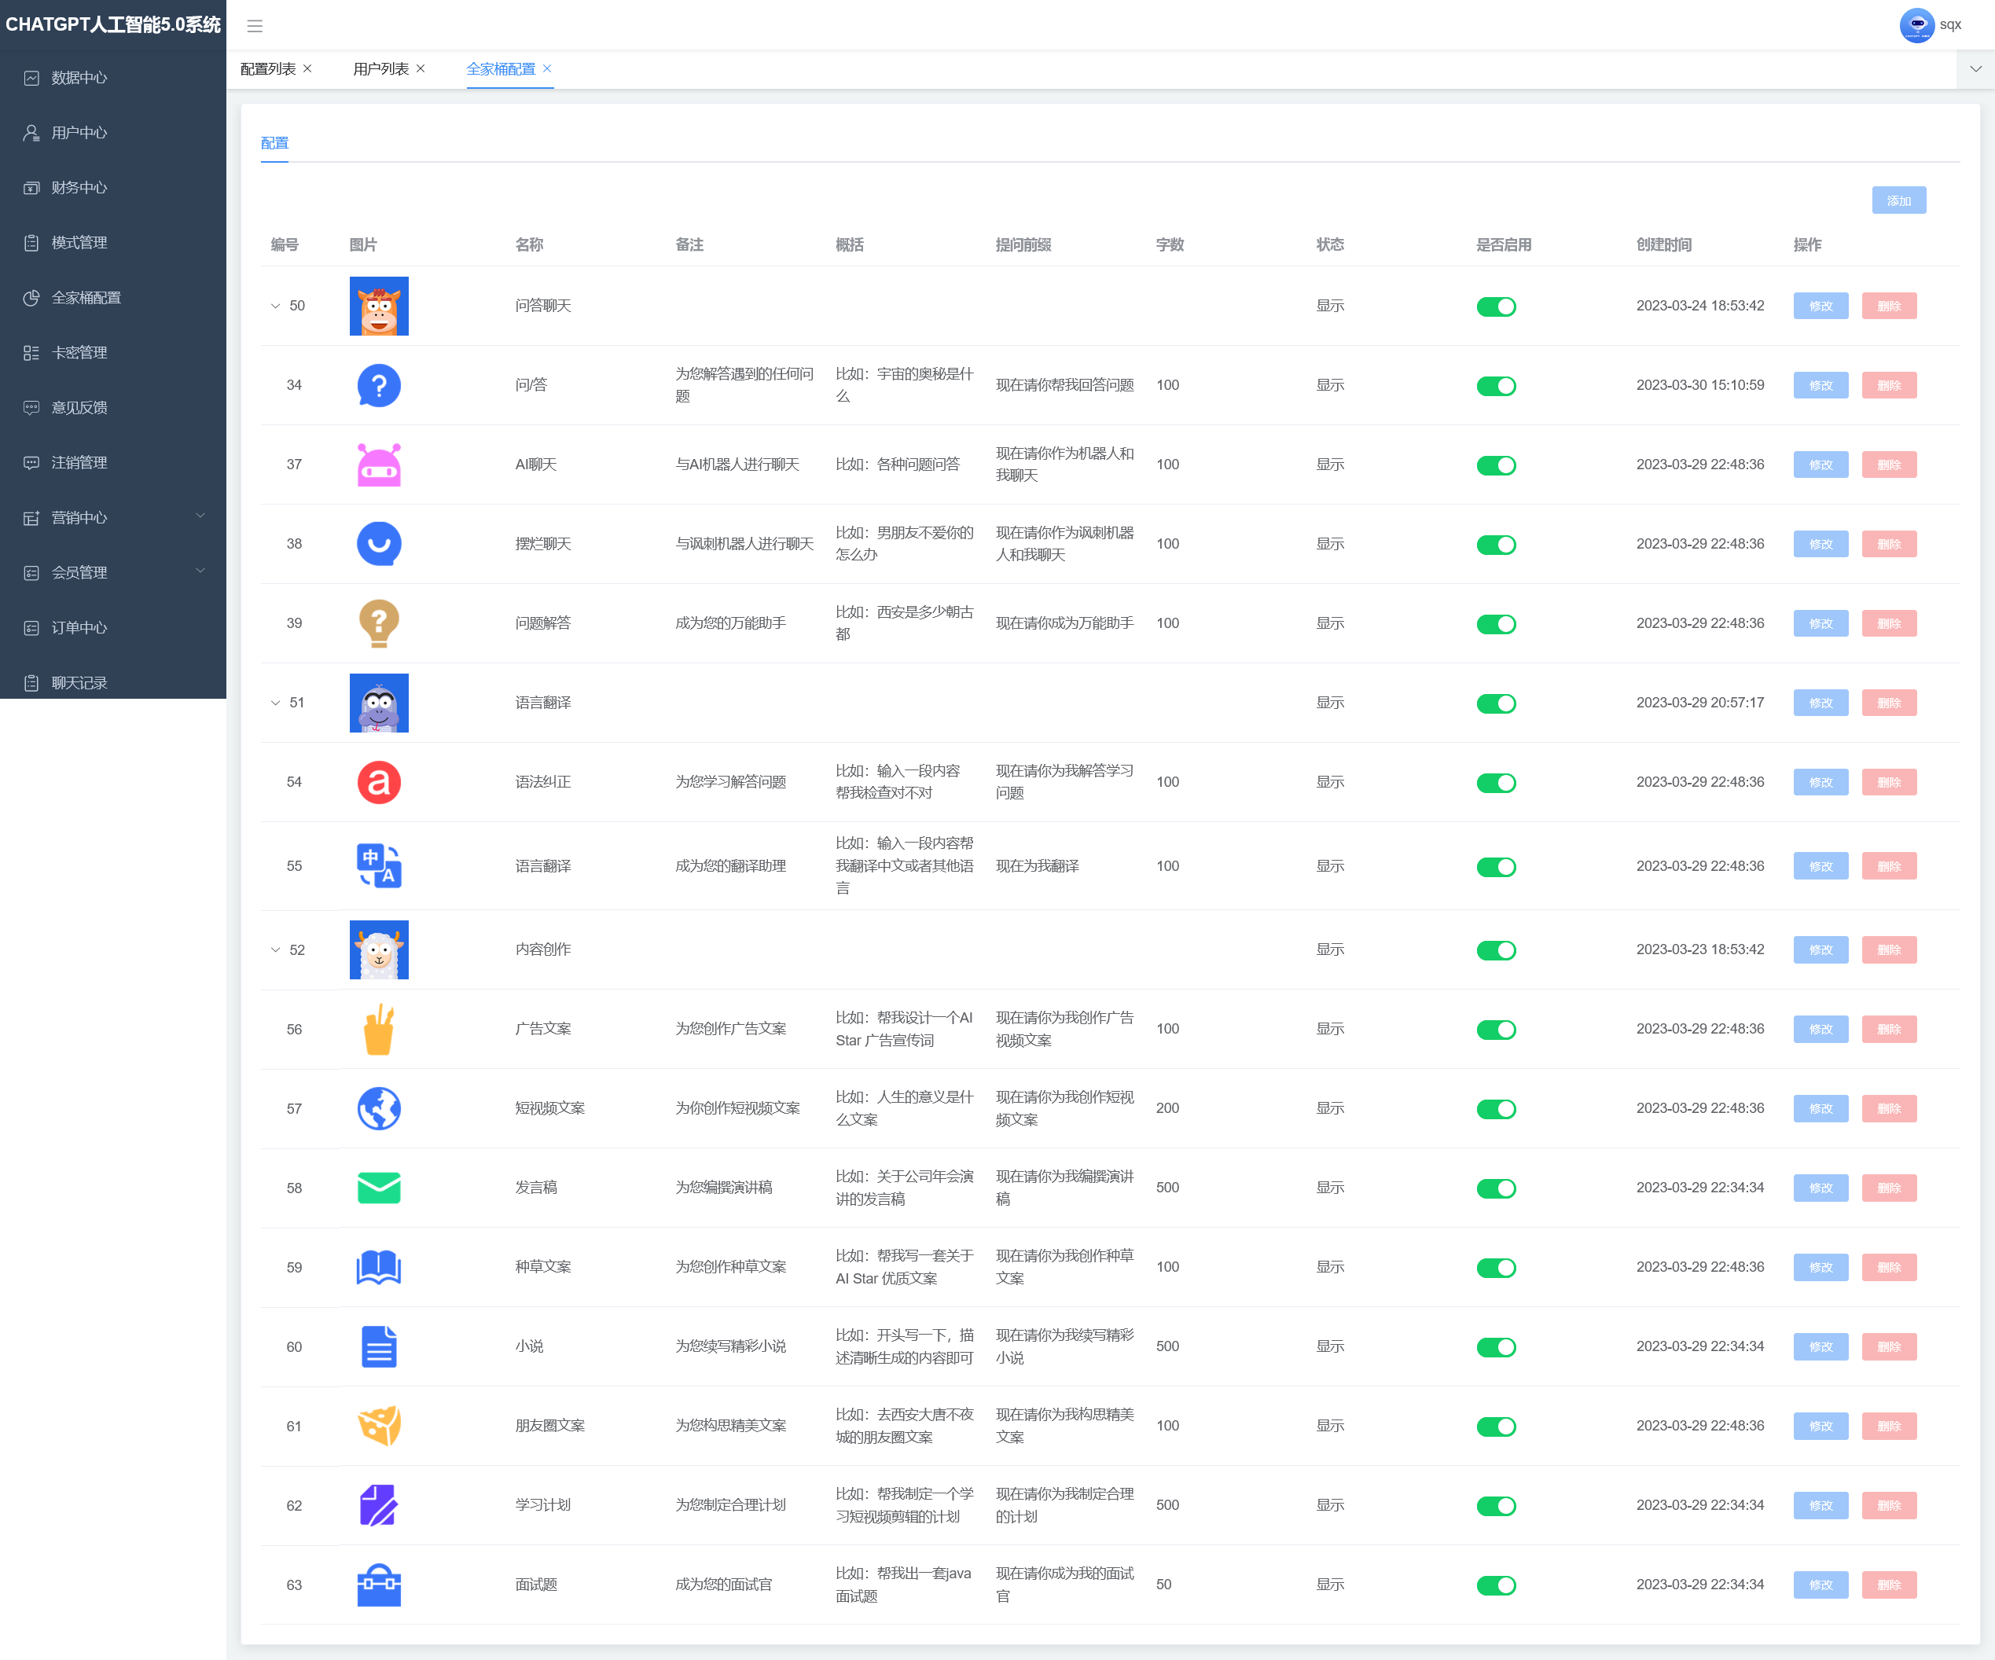Collapse the 问答聊天 group (编号 50)
The image size is (1995, 1660).
click(x=274, y=306)
